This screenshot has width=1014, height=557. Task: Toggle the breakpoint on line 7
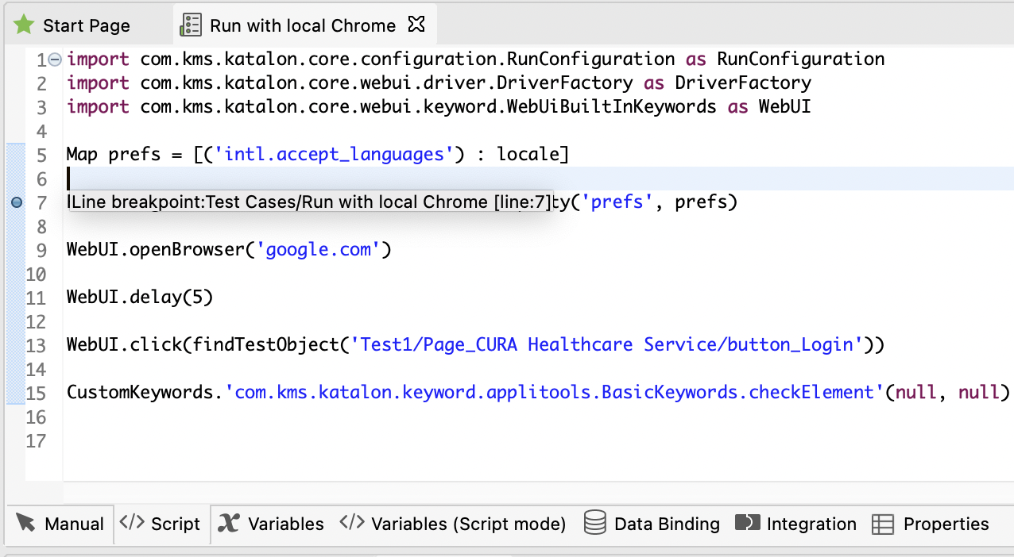pos(16,202)
